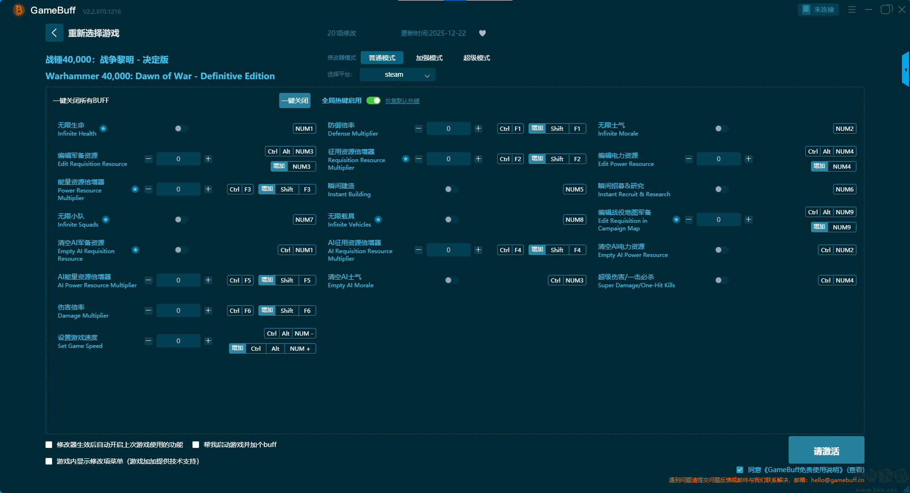Switch to 超级模式 super mode tab

coord(476,58)
